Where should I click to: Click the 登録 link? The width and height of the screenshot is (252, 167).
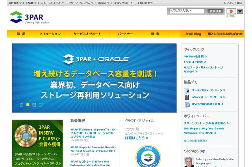pyautogui.click(x=239, y=3)
